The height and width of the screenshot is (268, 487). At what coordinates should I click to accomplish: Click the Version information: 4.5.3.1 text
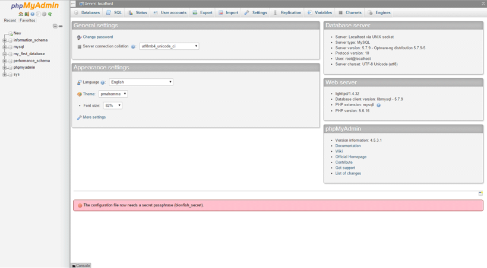(x=358, y=140)
